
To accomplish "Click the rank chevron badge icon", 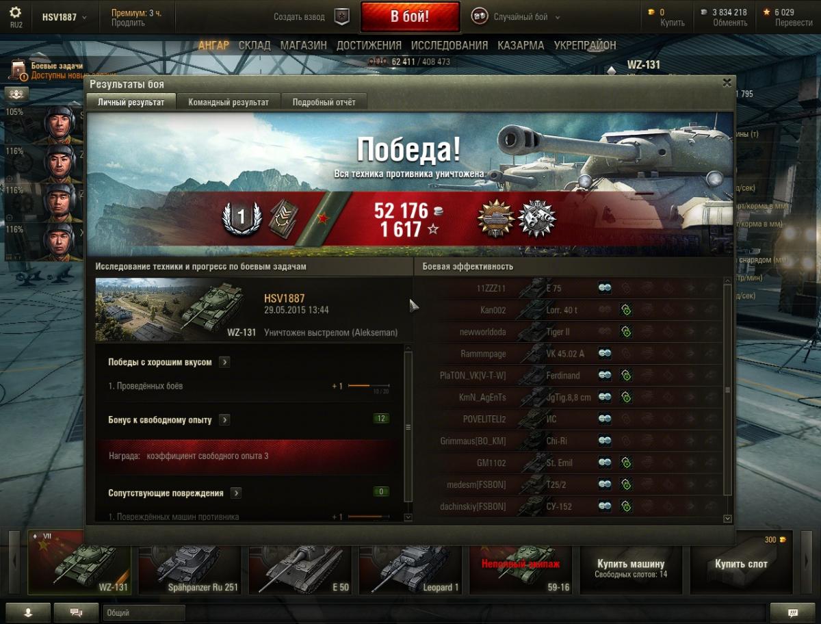I will (283, 218).
